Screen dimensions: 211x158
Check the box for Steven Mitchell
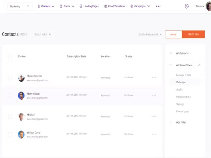[10, 78]
